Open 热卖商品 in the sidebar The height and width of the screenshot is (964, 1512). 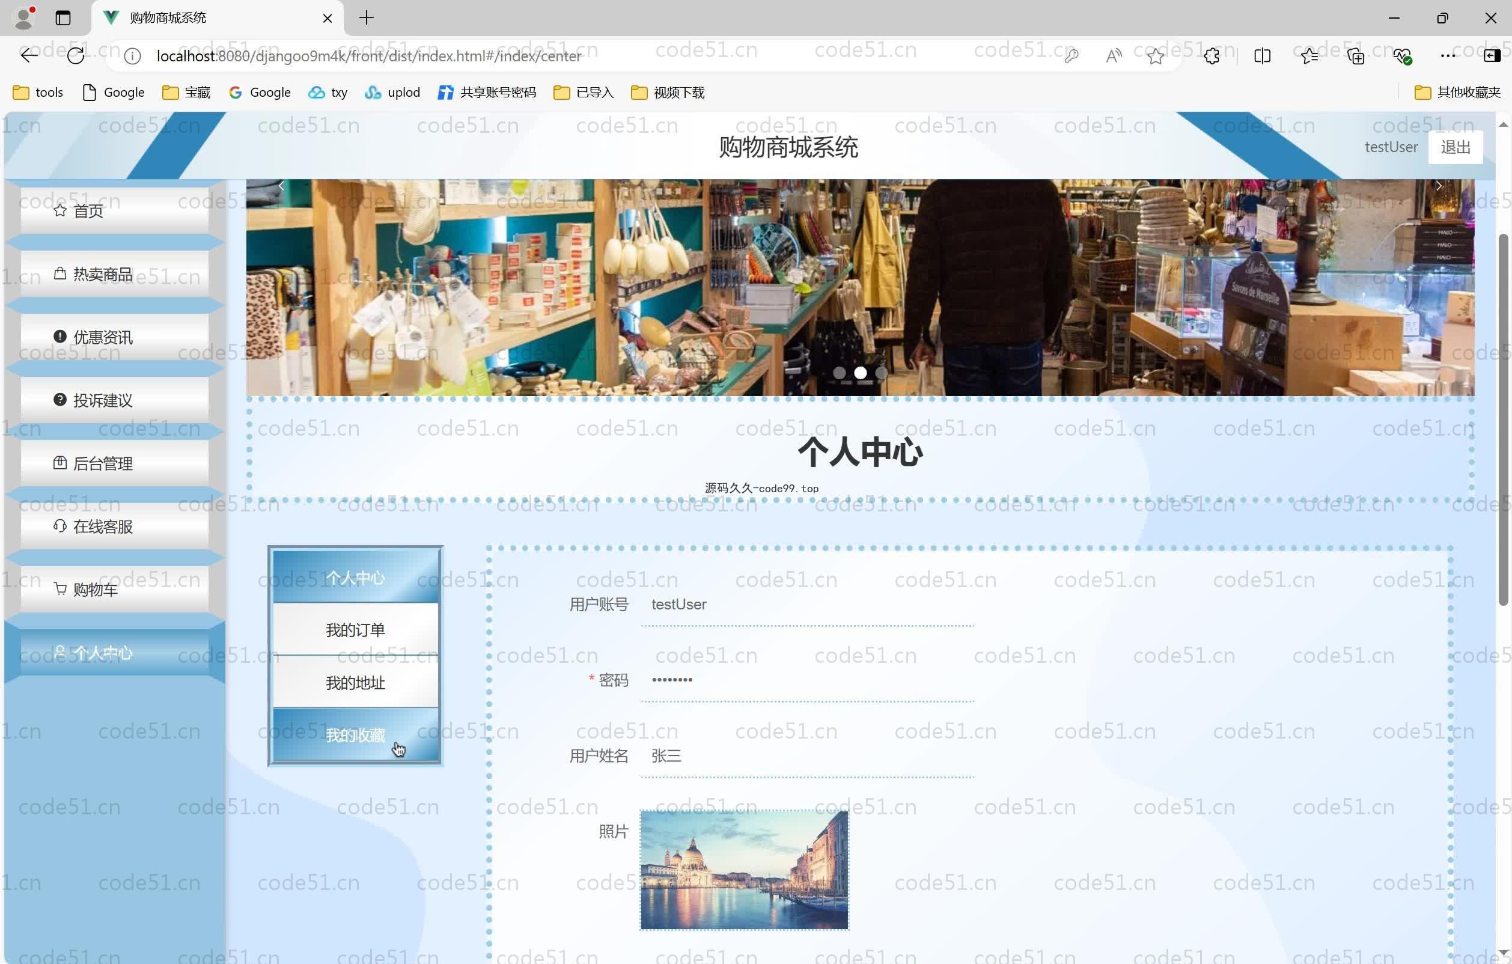(114, 274)
